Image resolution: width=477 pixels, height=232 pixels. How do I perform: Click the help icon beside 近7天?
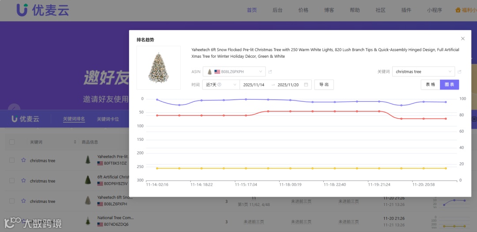coord(220,84)
